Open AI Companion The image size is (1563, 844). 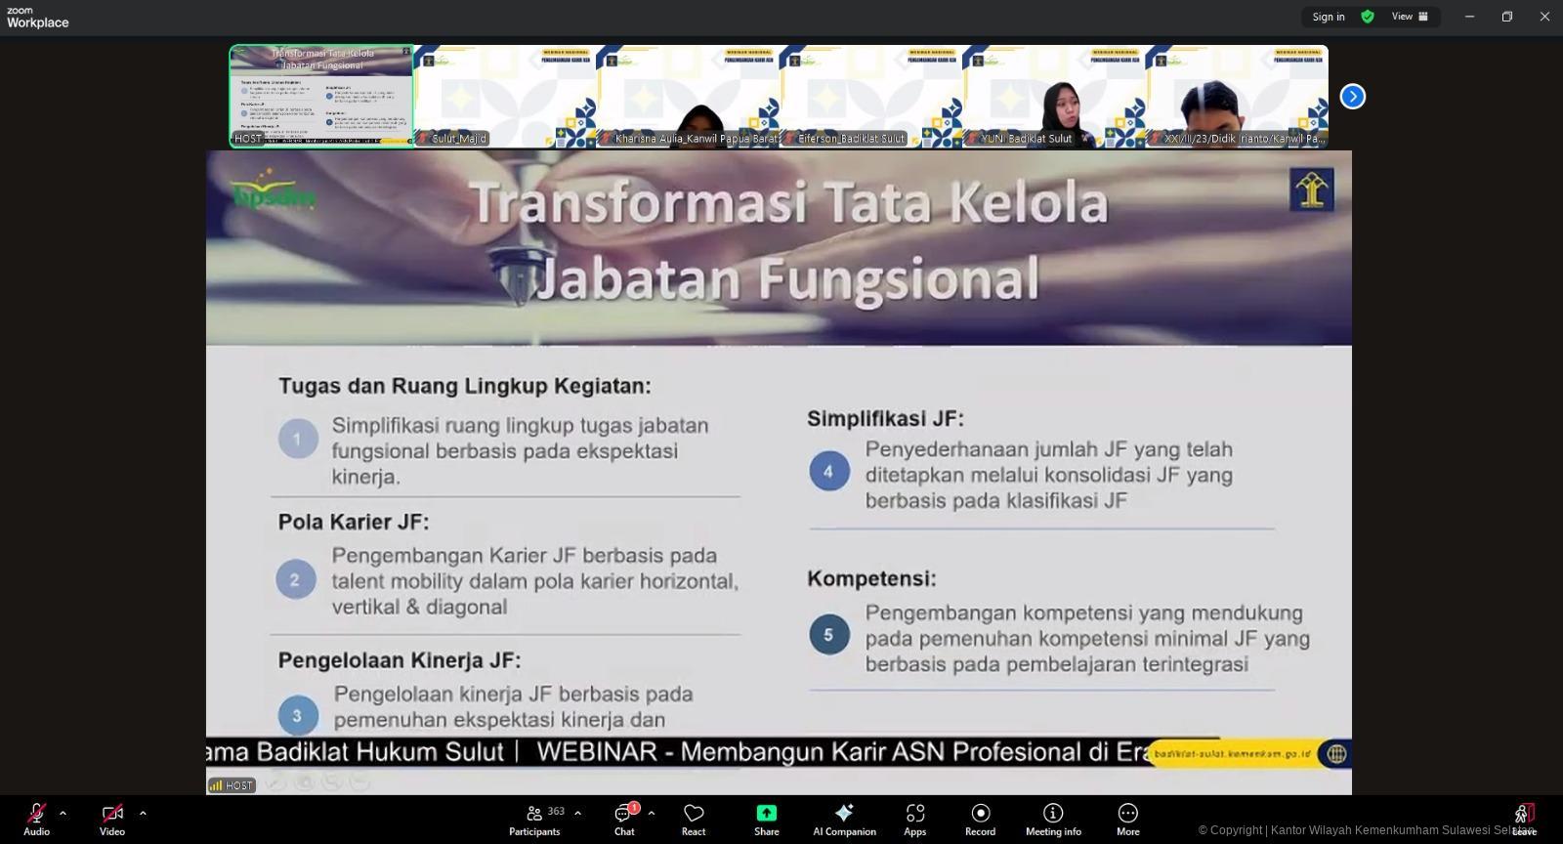click(x=844, y=820)
